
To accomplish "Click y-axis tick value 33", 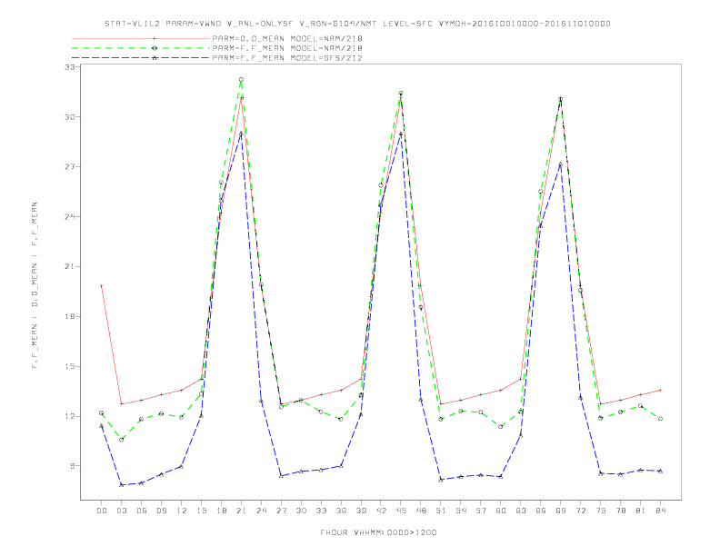I will coord(70,67).
